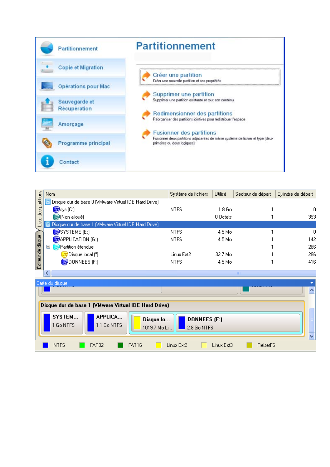The height and width of the screenshot is (467, 330).
Task: Click the Secteur de départ column header
Action: [x=254, y=194]
